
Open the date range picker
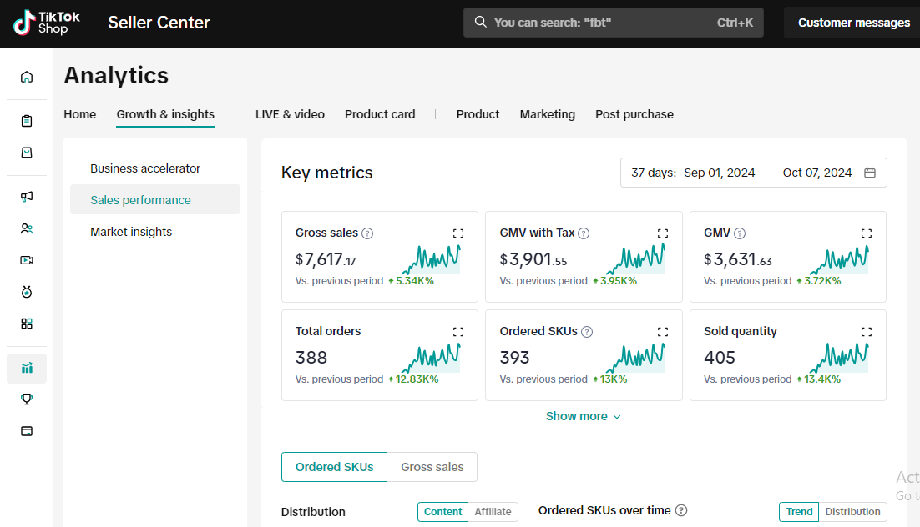tap(753, 173)
